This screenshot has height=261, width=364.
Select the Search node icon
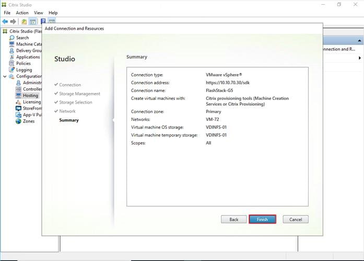(x=11, y=38)
